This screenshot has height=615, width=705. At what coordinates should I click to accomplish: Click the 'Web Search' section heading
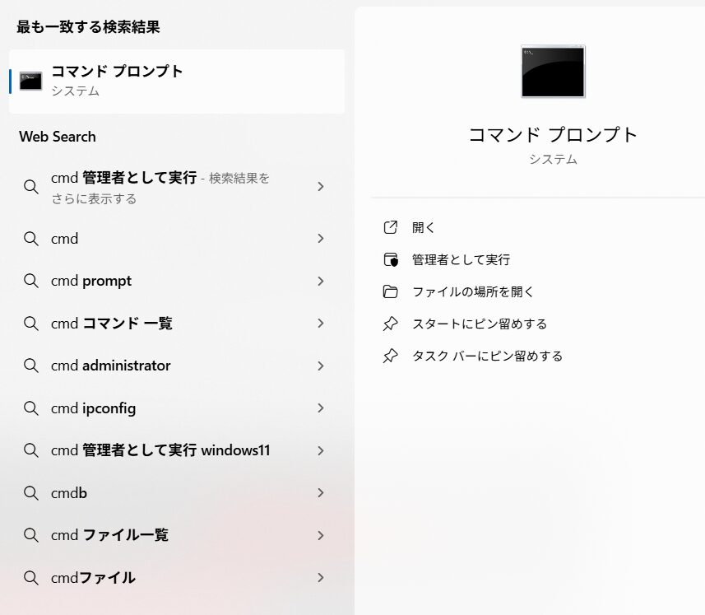58,137
